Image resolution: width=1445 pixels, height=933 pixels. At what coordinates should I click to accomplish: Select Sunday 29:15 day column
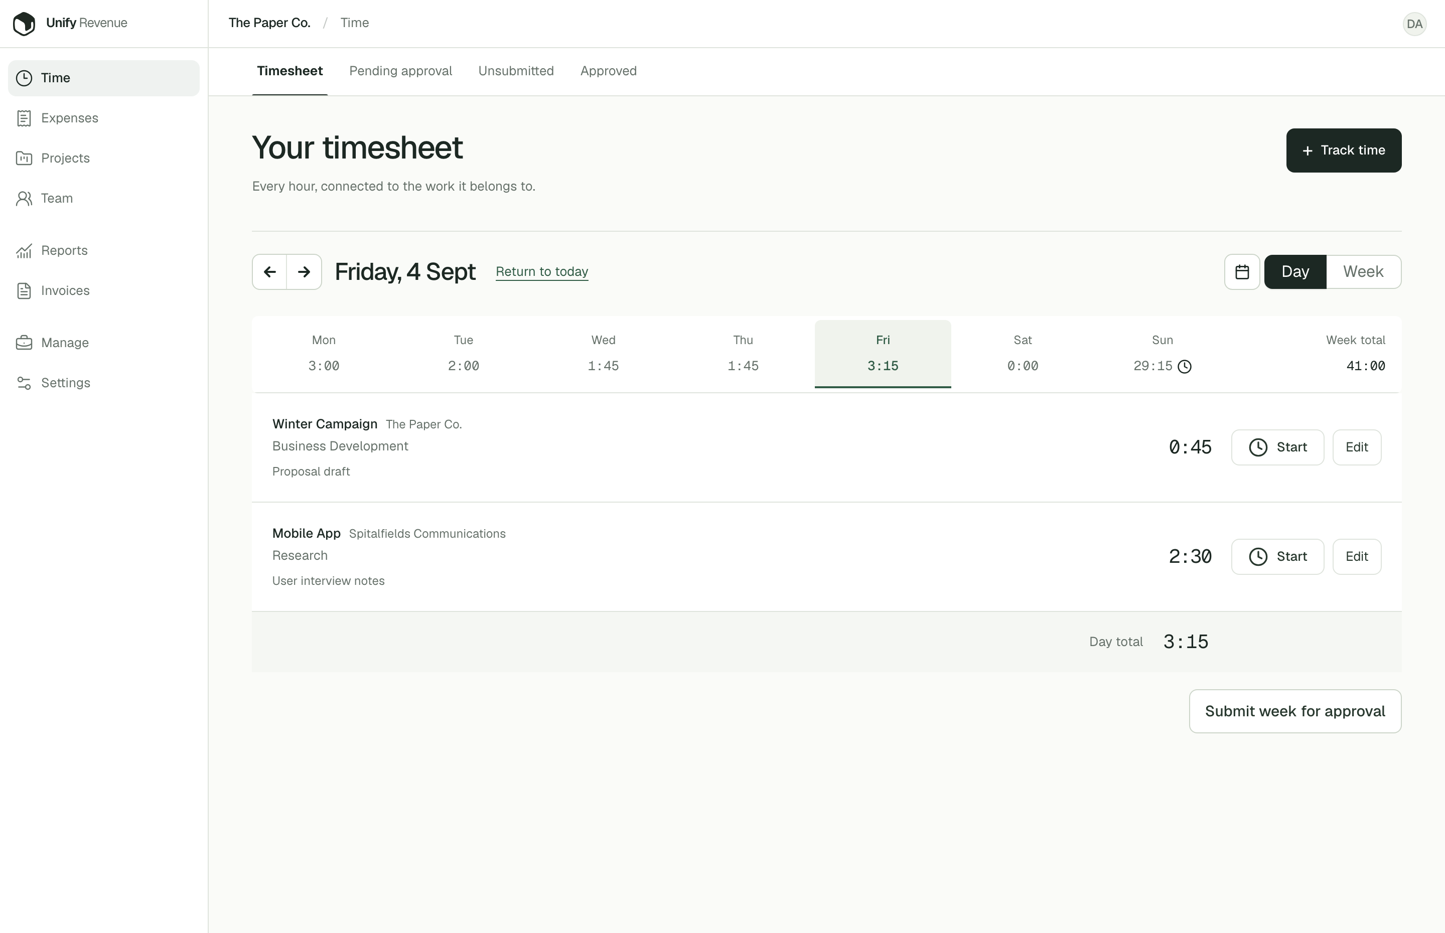1162,354
